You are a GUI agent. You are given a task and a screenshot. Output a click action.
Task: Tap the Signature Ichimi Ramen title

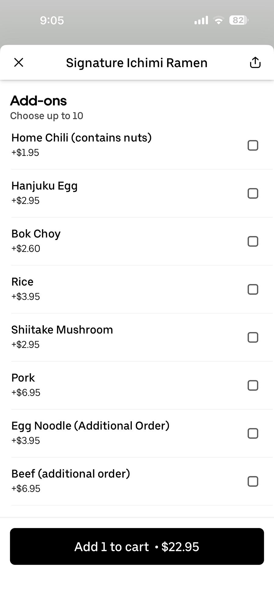click(x=137, y=63)
